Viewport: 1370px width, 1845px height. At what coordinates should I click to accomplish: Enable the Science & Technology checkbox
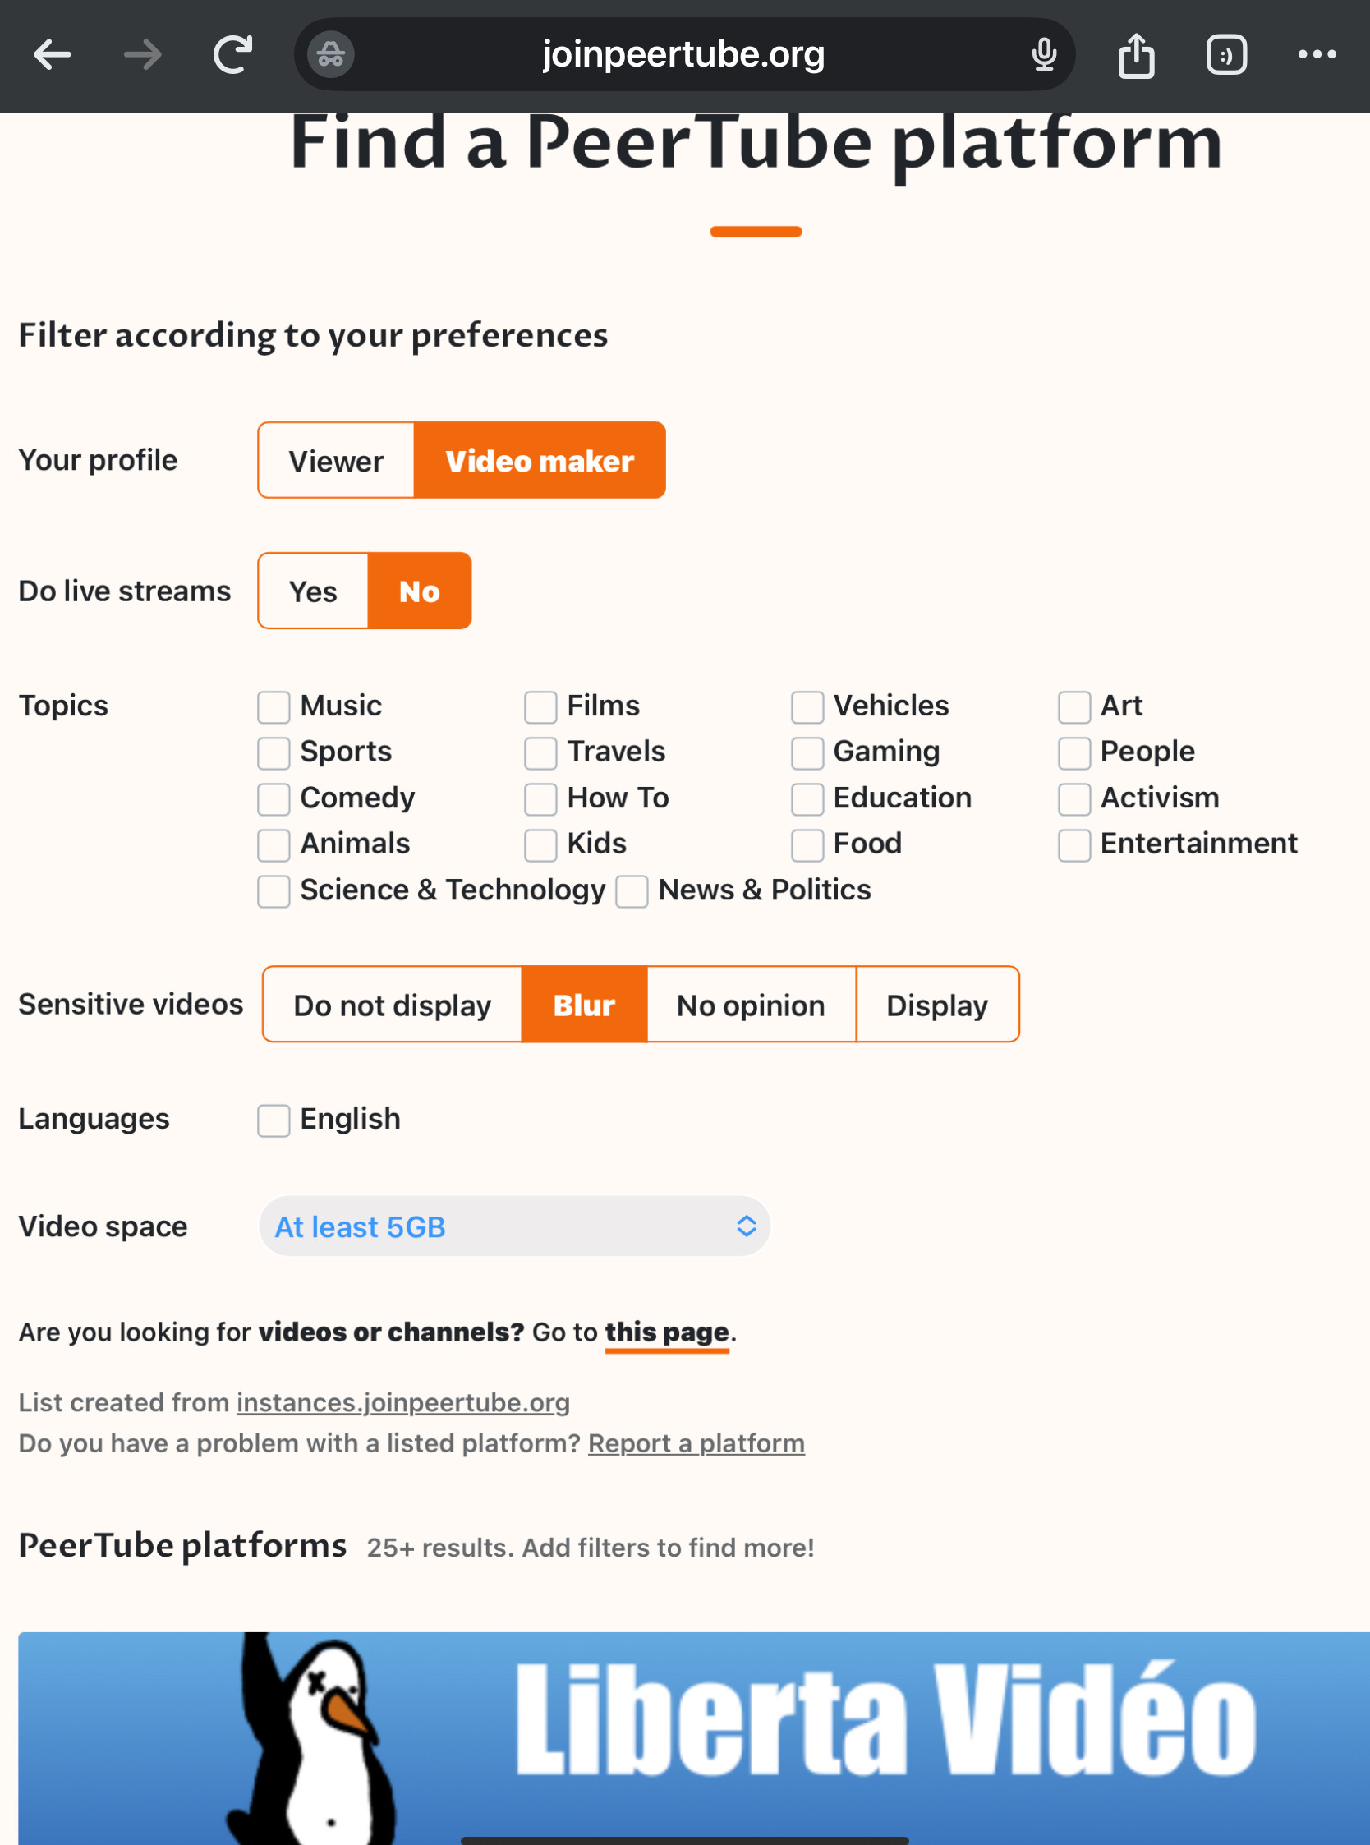click(x=274, y=891)
